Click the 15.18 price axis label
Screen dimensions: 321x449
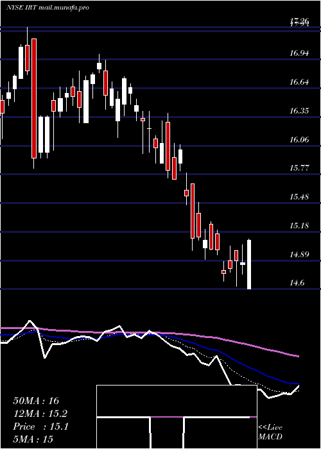point(299,226)
